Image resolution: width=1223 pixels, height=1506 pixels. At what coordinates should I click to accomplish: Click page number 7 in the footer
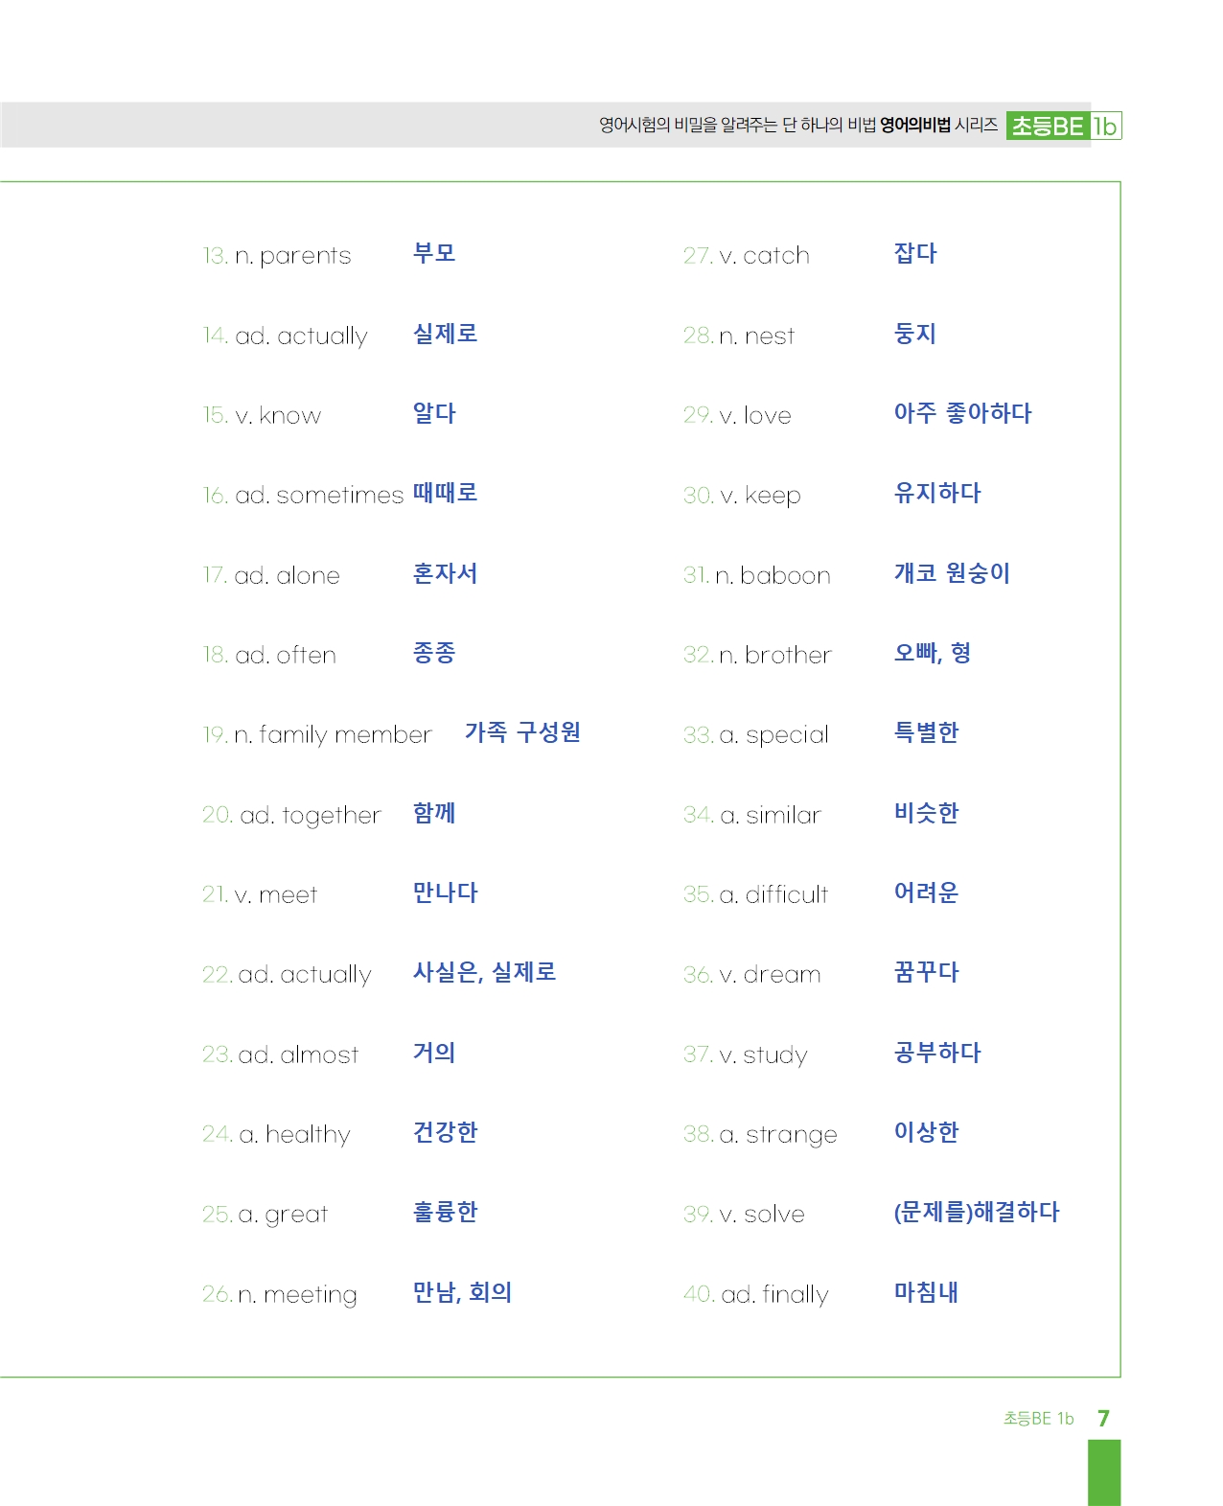1103,1419
